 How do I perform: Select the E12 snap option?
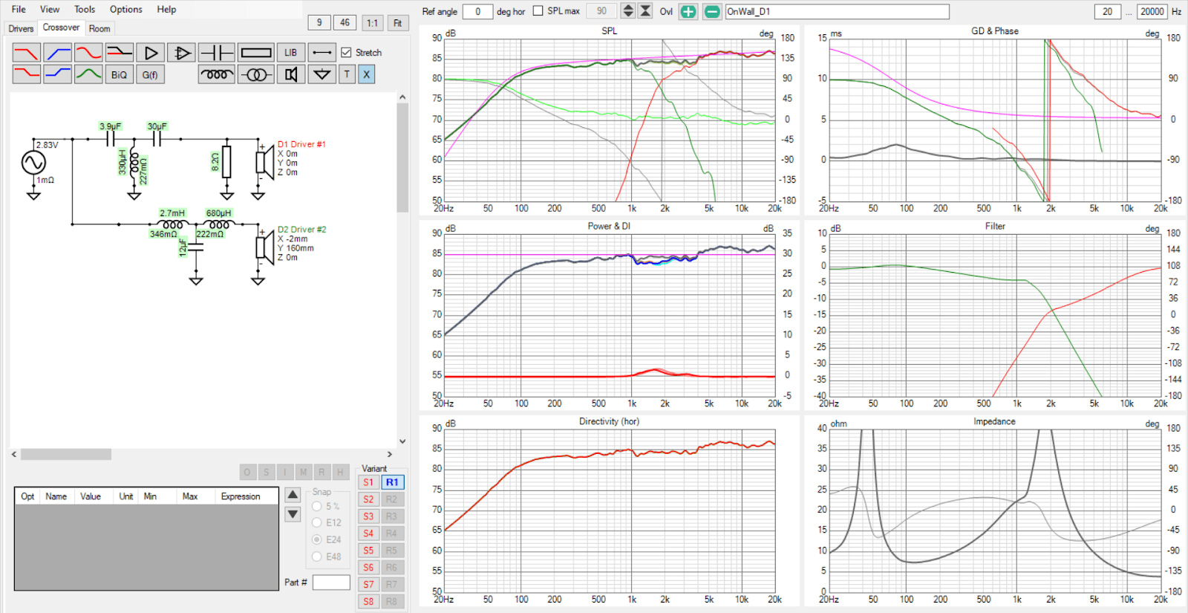pos(317,522)
